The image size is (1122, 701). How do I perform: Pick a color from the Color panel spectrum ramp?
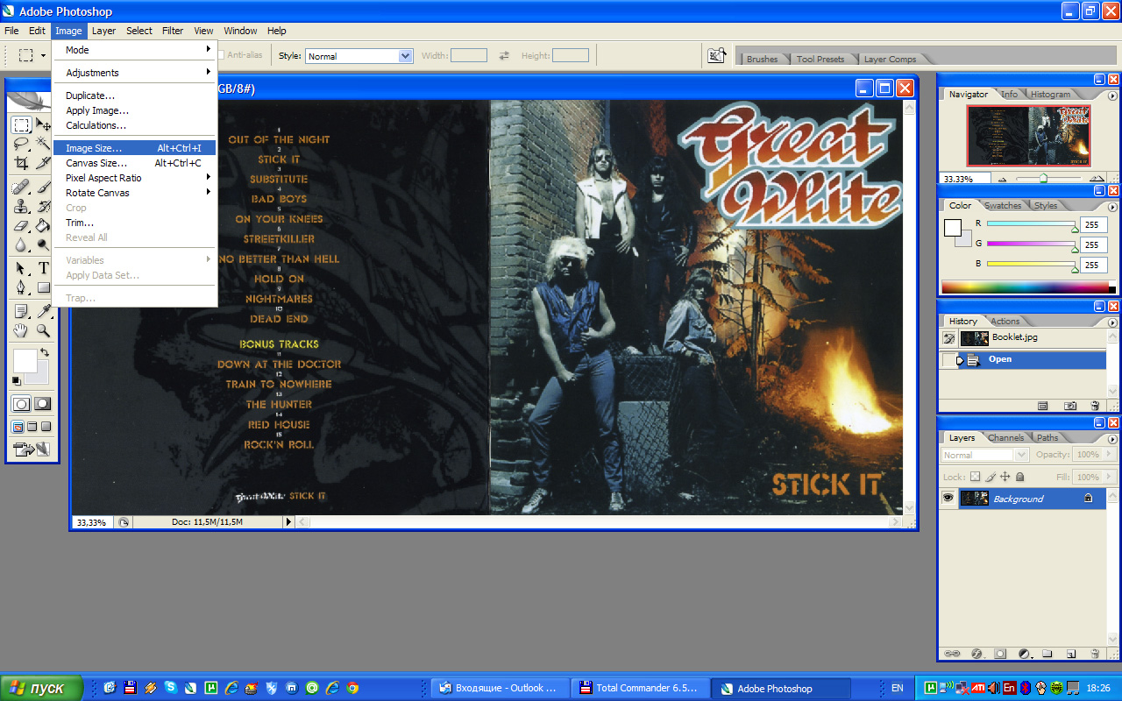coord(1025,287)
